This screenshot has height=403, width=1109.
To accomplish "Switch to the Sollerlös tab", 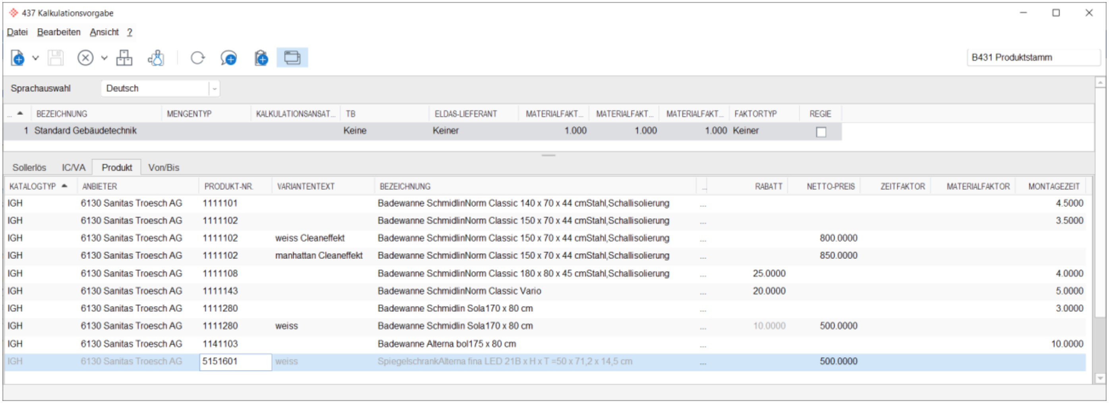I will [29, 168].
